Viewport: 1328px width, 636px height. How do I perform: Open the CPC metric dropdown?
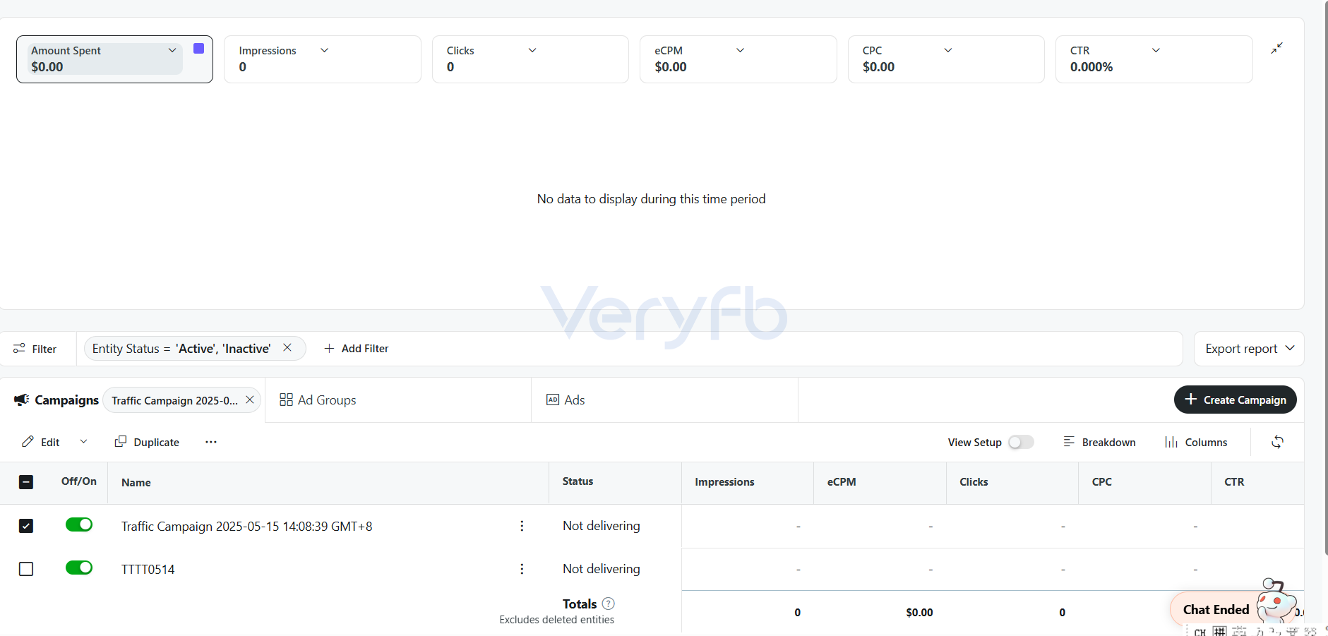pyautogui.click(x=948, y=50)
